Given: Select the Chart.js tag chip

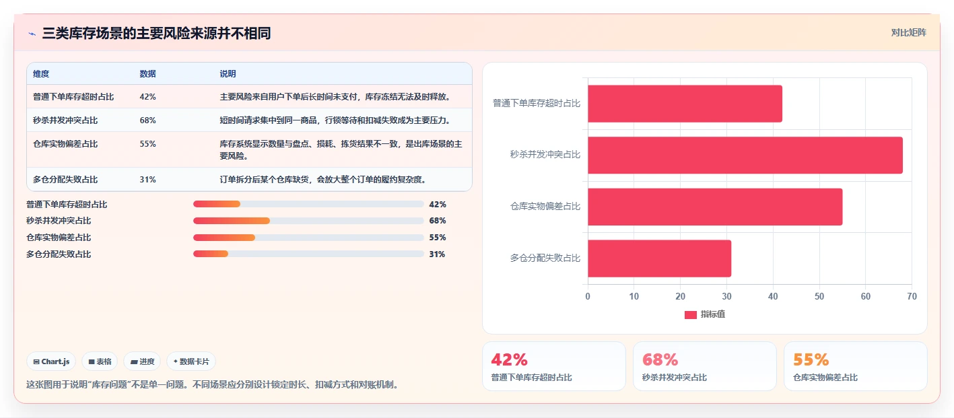Looking at the screenshot, I should [52, 361].
